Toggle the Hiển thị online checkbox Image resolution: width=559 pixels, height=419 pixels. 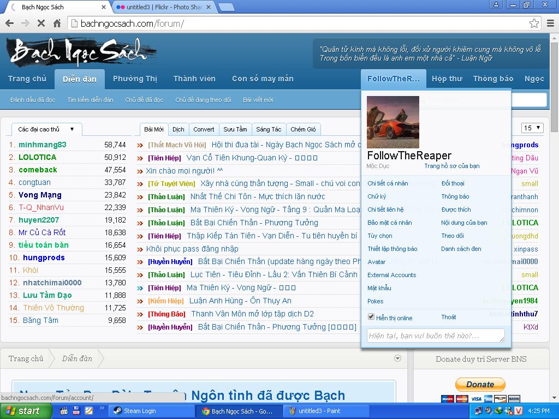coord(371,317)
